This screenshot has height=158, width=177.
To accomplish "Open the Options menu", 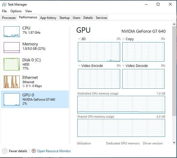I will [16, 11].
